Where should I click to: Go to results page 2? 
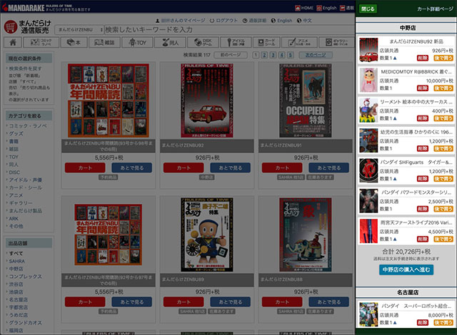click(x=264, y=55)
